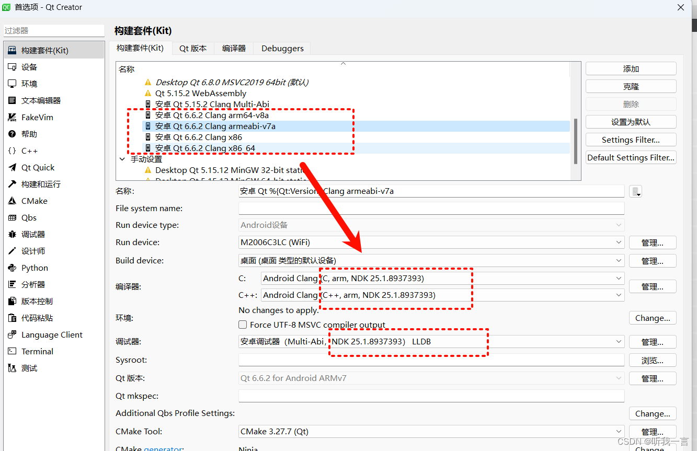Open the 设备 settings category
This screenshot has height=451, width=697.
(54, 67)
